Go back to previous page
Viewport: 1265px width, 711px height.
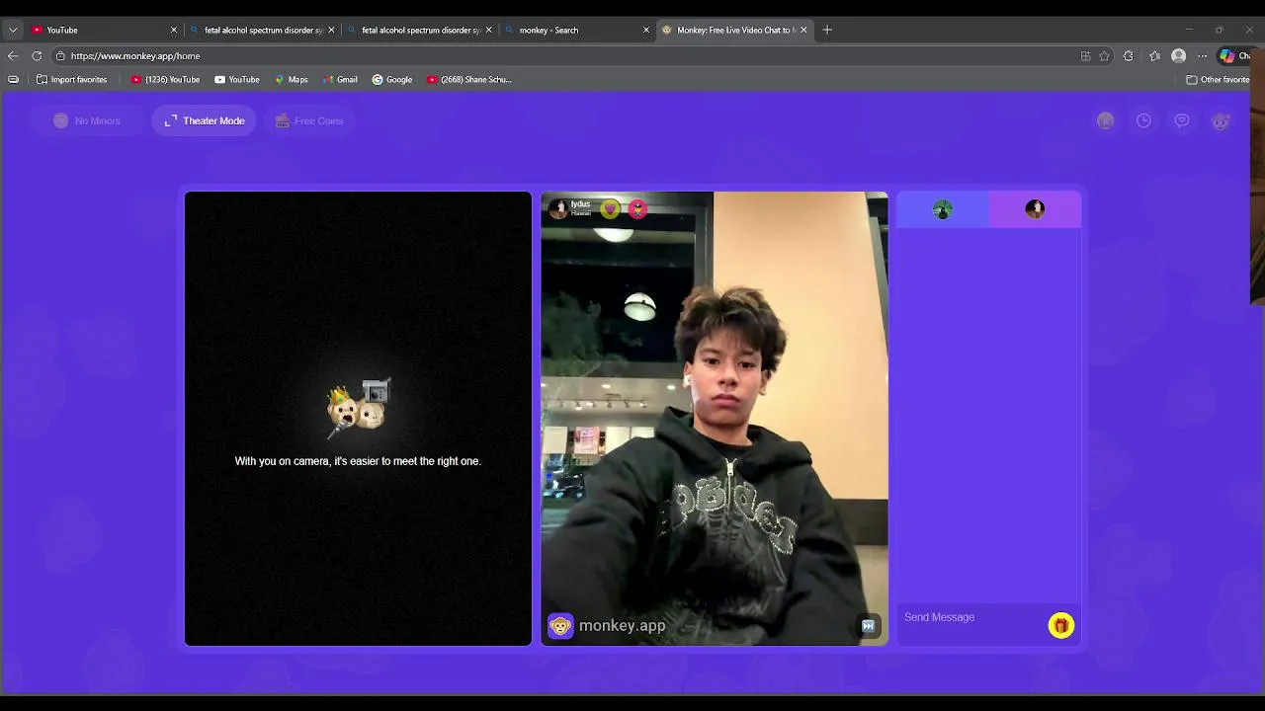[x=13, y=56]
